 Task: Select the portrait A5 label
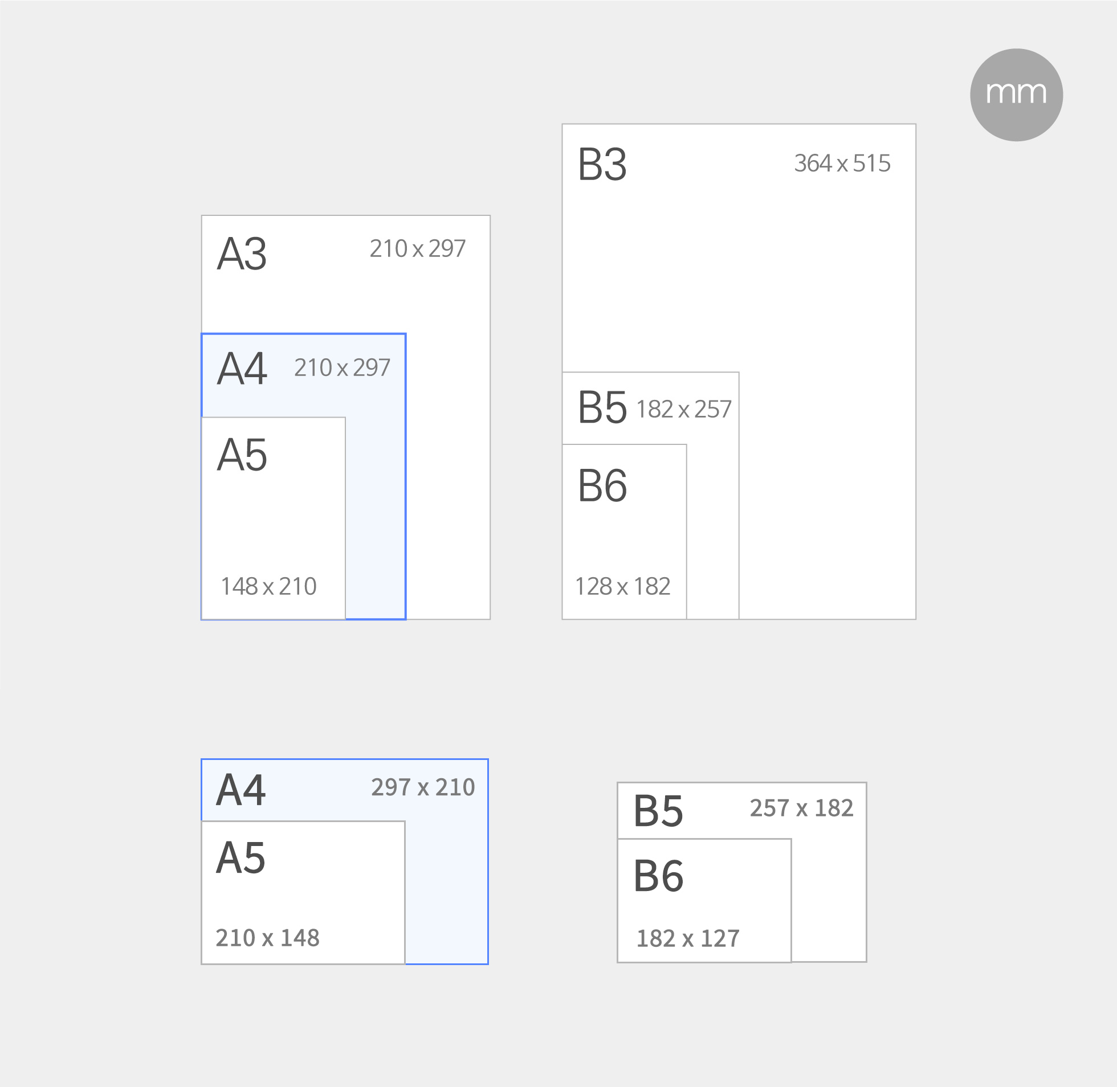point(242,455)
